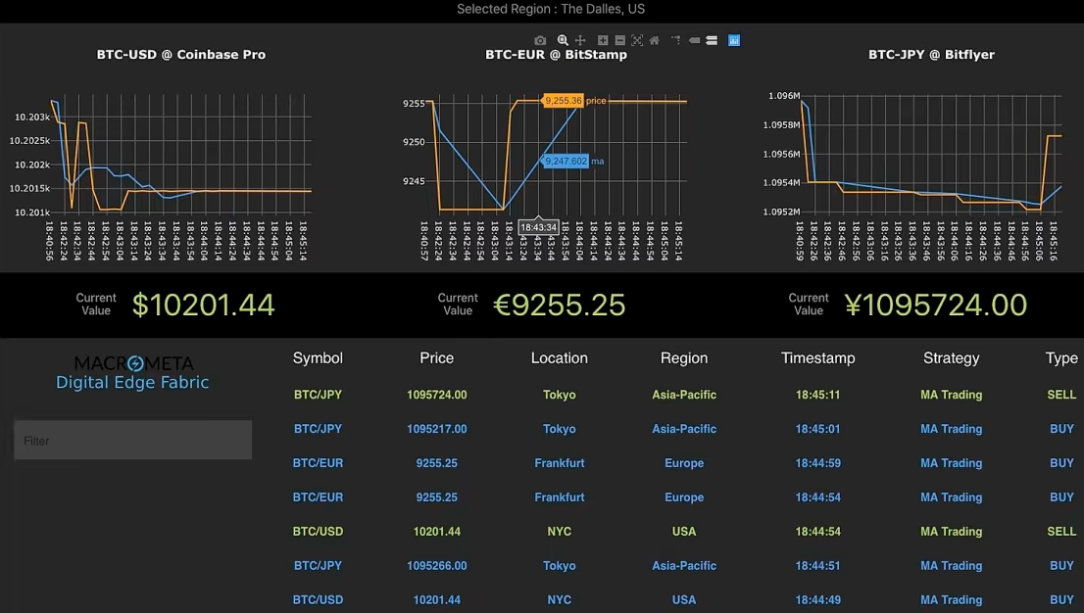The width and height of the screenshot is (1084, 613).
Task: Autoscale the chart axes
Action: pos(636,40)
